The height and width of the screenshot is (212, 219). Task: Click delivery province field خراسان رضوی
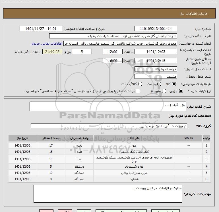tap(156, 69)
